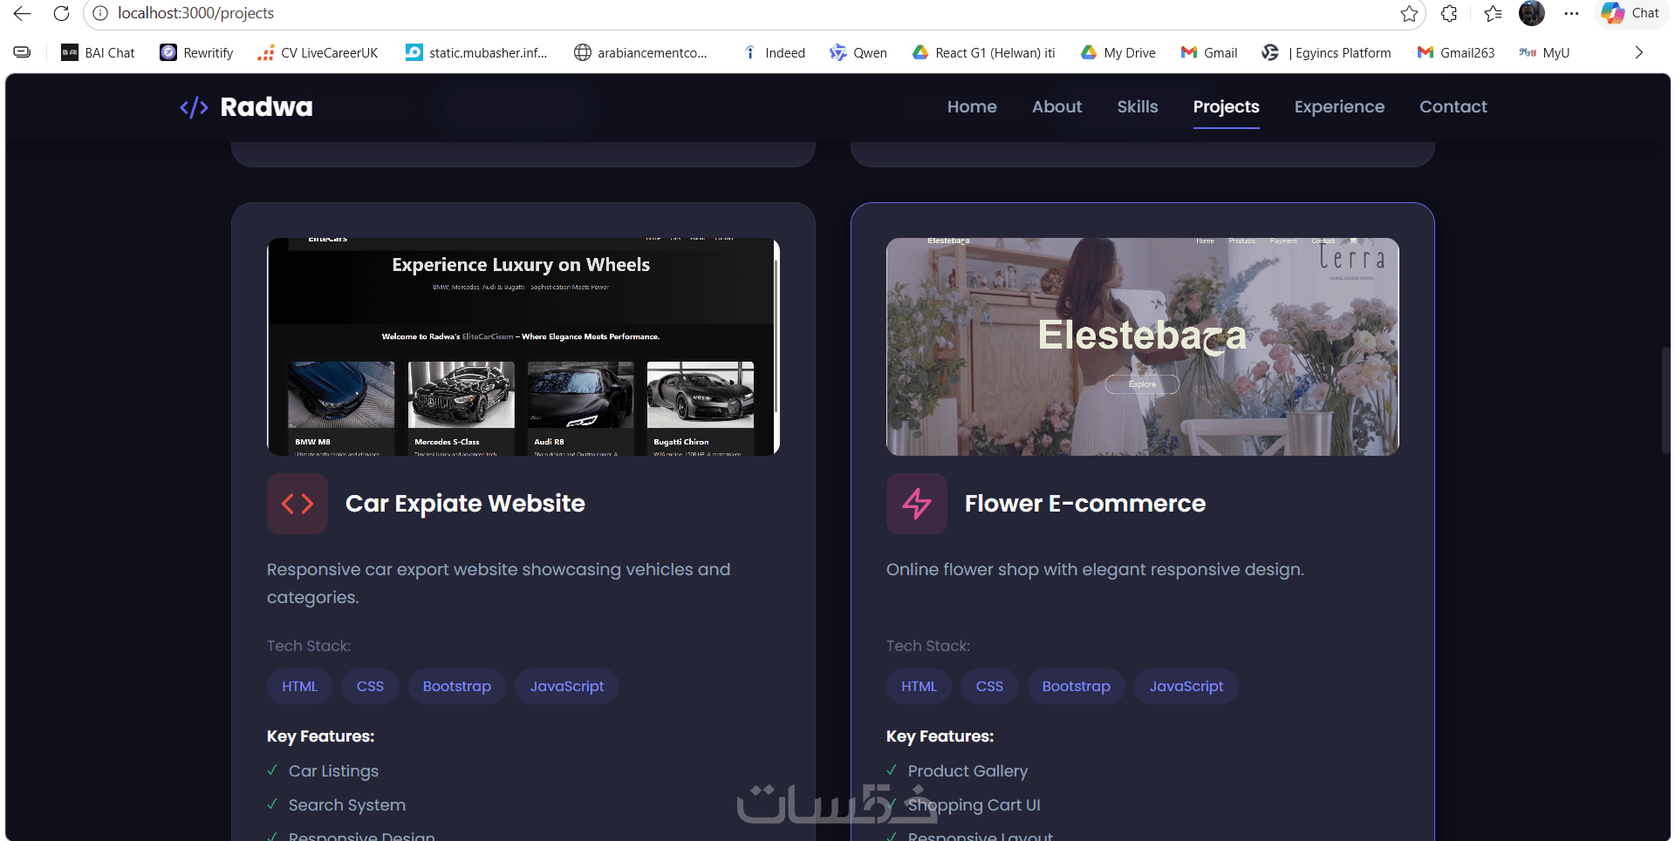Screen dimensions: 1675x841
Task: Bookmark this page with the star icon
Action: click(1409, 13)
